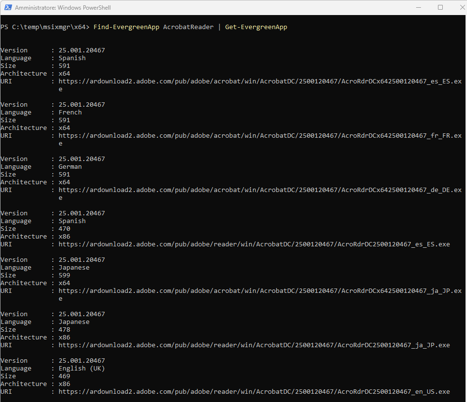Screen dimensions: 467x402
Task: Click the URI ending AcroRdrDC2500120467_ja_JP.exe
Action: (x=254, y=345)
